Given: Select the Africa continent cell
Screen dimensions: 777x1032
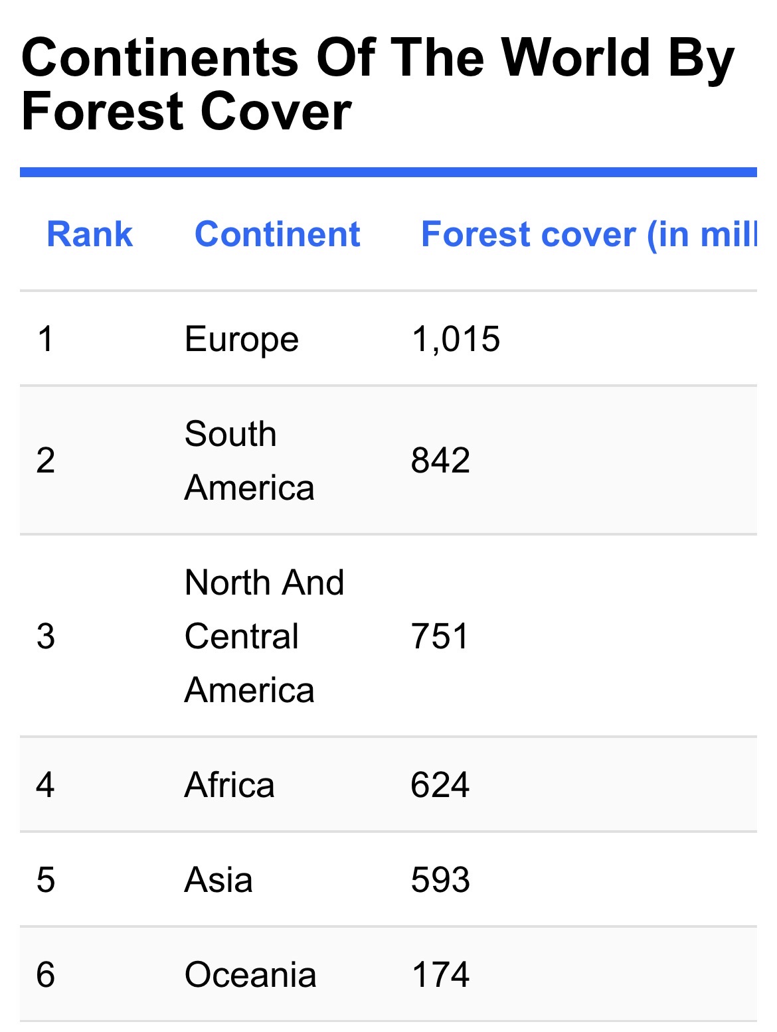Looking at the screenshot, I should 229,785.
